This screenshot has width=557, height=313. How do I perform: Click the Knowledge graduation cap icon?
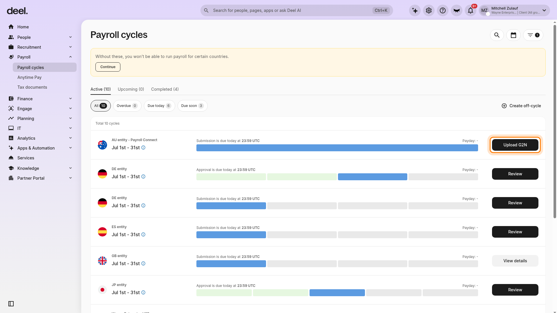point(11,168)
